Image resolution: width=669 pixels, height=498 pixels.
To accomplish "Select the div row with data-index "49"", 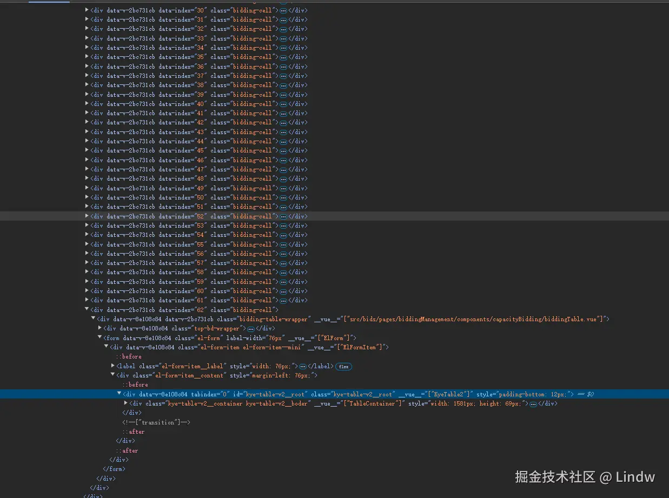I will pyautogui.click(x=199, y=188).
